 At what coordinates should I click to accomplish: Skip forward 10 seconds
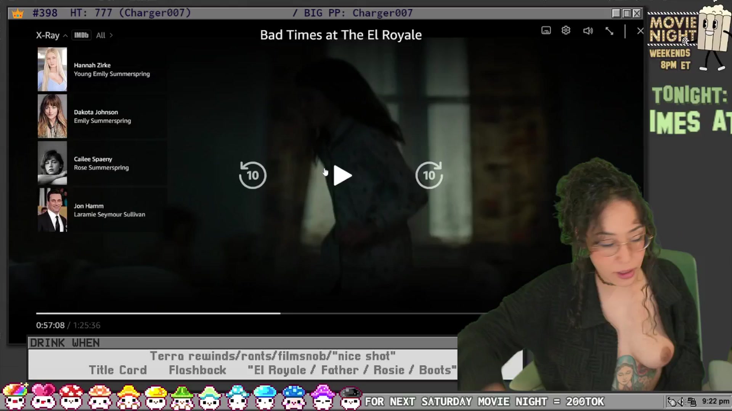pos(429,175)
